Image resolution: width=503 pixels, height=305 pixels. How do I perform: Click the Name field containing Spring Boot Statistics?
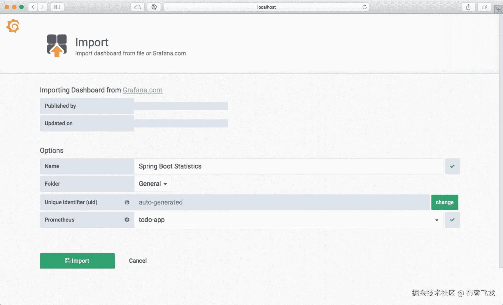pos(289,166)
